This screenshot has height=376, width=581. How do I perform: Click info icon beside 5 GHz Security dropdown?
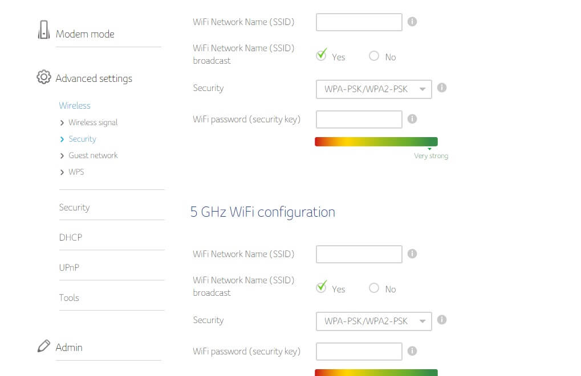tap(441, 320)
